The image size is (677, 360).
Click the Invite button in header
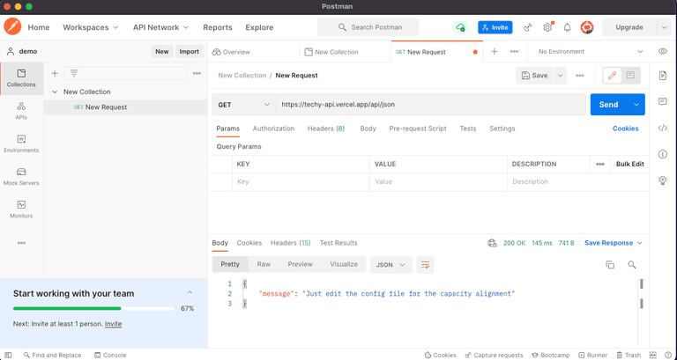coord(495,27)
